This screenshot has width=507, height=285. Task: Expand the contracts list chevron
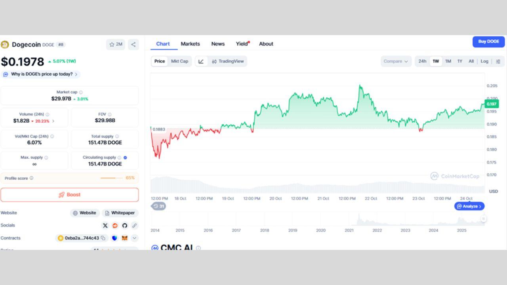135,238
